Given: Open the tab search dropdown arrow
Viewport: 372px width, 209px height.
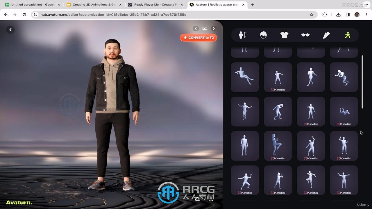Looking at the screenshot, I should point(366,5).
